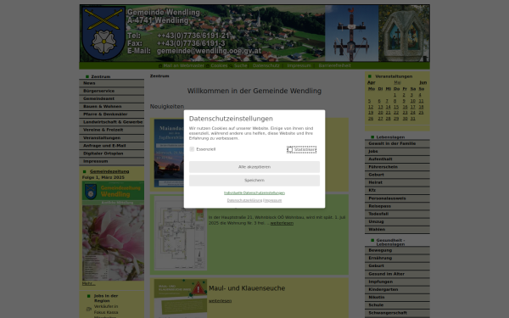The width and height of the screenshot is (509, 318).
Task: Open Impressum in the green header bar
Action: tap(299, 65)
